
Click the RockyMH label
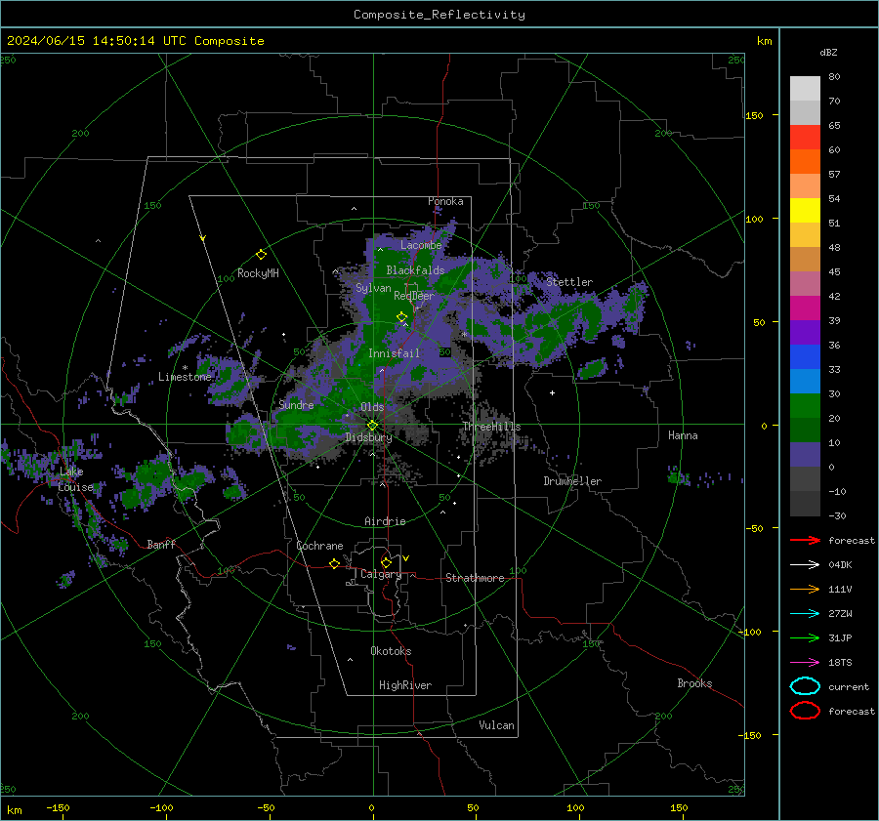258,273
